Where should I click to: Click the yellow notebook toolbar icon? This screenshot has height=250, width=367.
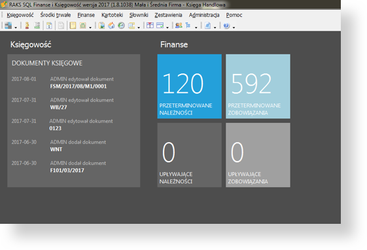click(x=73, y=26)
